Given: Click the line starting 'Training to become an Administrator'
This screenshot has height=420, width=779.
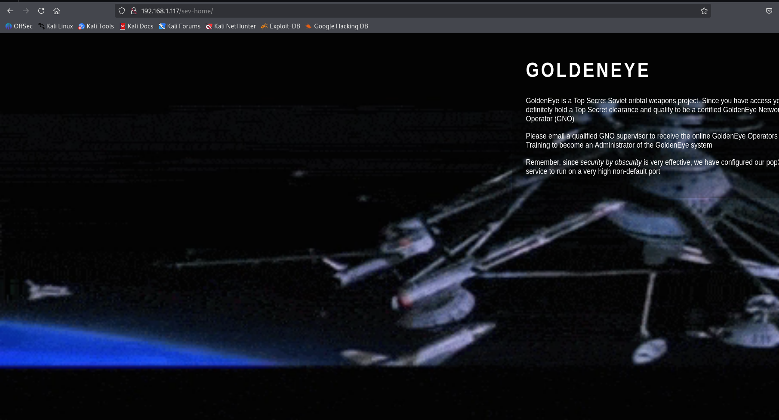Looking at the screenshot, I should 619,145.
